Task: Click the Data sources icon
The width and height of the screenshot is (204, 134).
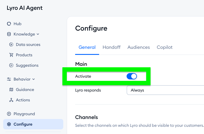Action: point(11,44)
